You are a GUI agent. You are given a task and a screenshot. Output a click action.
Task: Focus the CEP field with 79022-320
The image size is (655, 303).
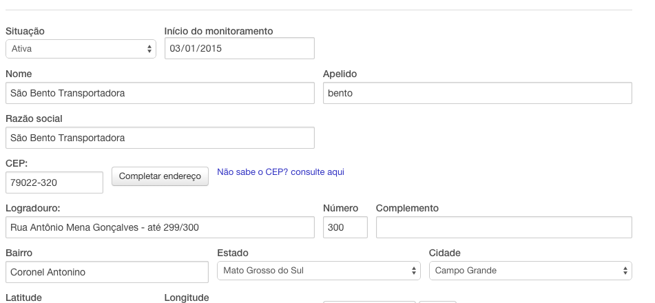(54, 182)
